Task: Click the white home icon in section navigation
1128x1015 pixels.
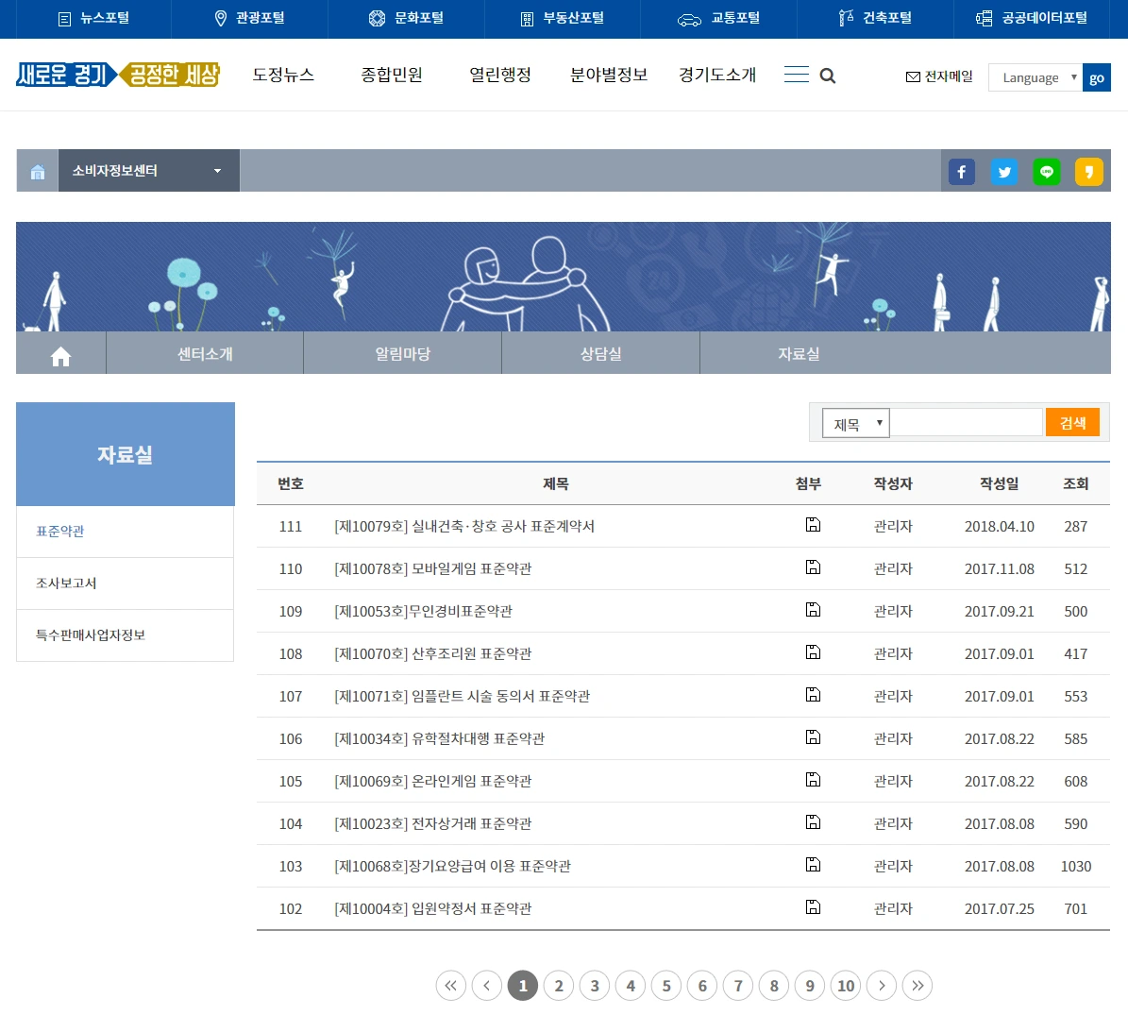Action: [x=61, y=355]
